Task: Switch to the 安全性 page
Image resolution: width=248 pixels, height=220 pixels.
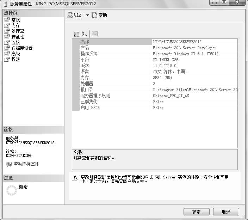Action: pos(18,37)
